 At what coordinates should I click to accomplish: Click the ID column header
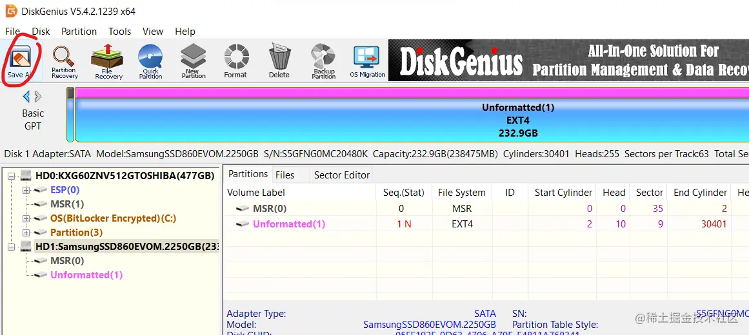click(510, 193)
